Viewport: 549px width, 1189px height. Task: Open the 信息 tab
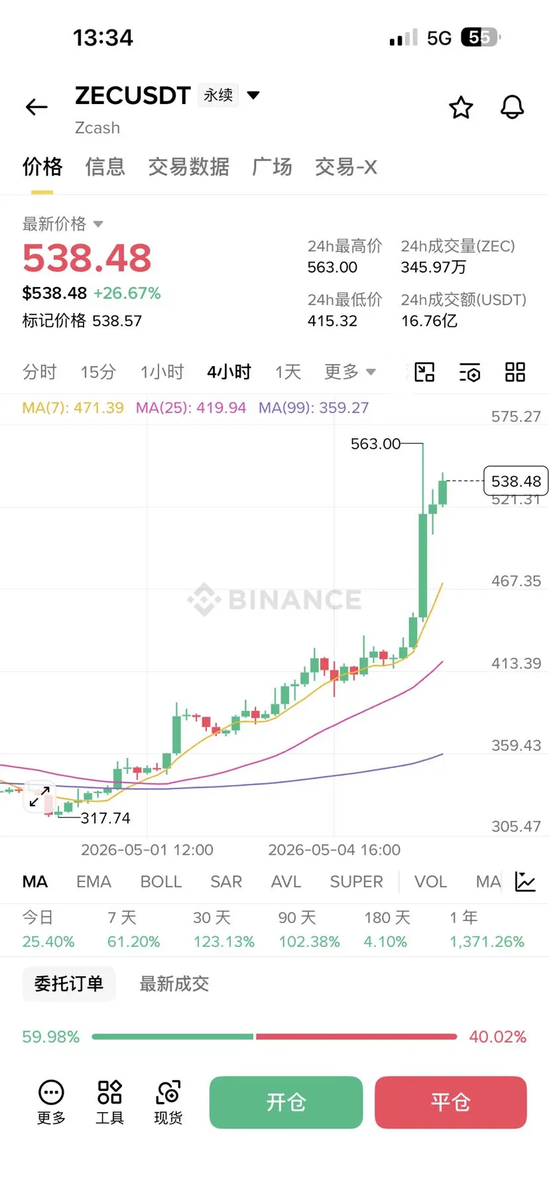pyautogui.click(x=105, y=167)
